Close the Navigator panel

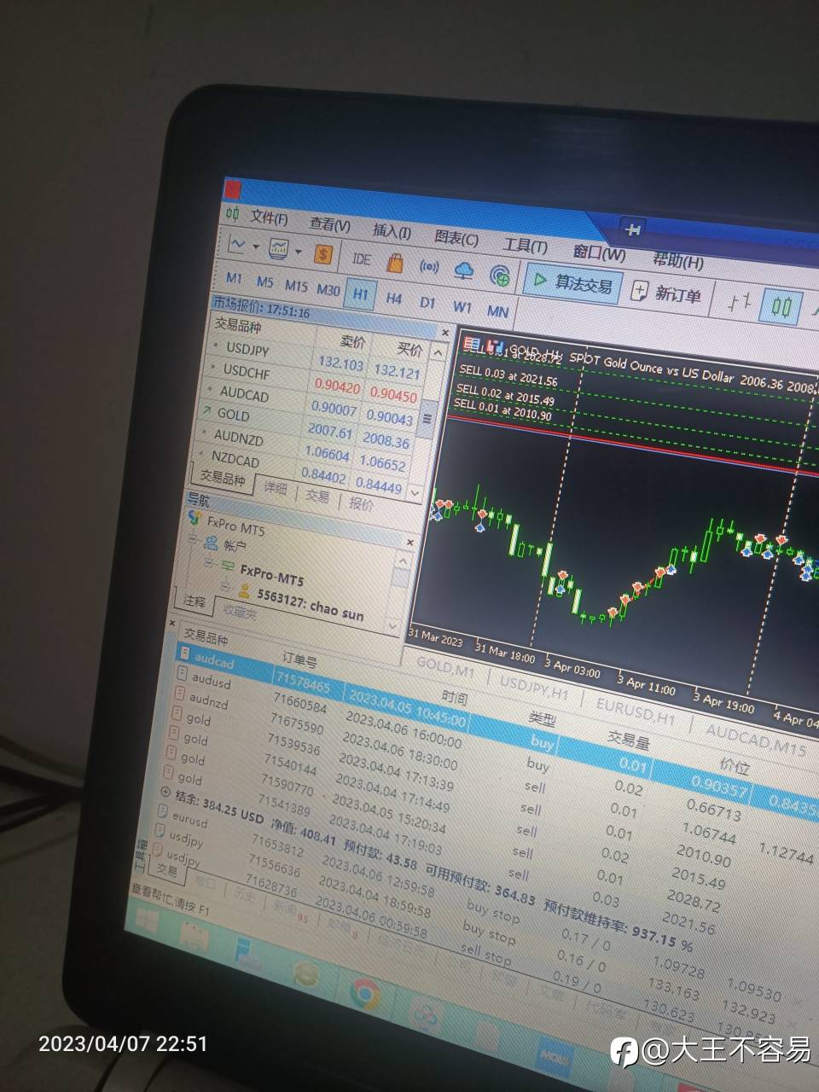pyautogui.click(x=409, y=543)
